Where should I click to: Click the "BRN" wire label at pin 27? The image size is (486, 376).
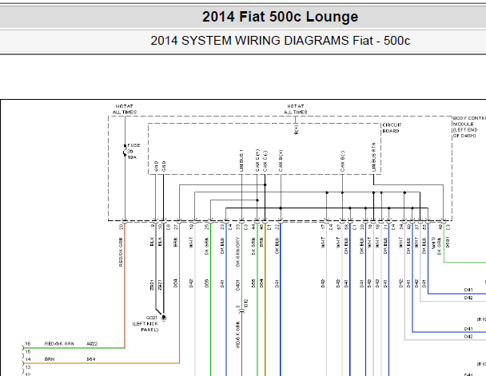(x=175, y=242)
